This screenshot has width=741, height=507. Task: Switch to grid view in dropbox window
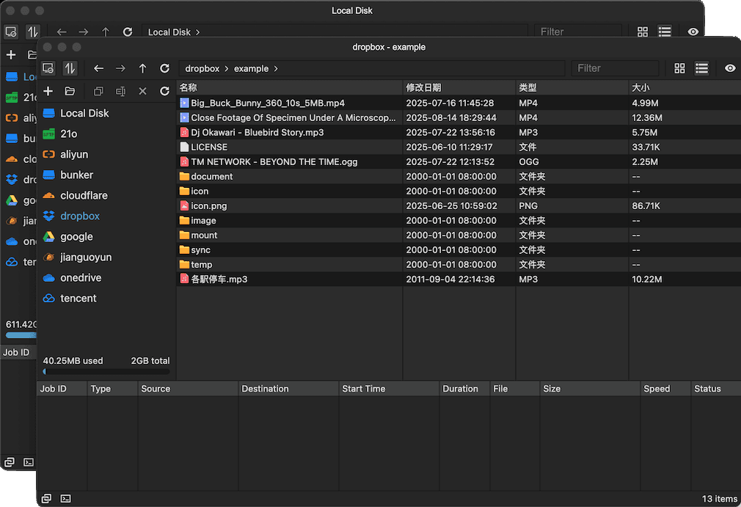pos(679,68)
